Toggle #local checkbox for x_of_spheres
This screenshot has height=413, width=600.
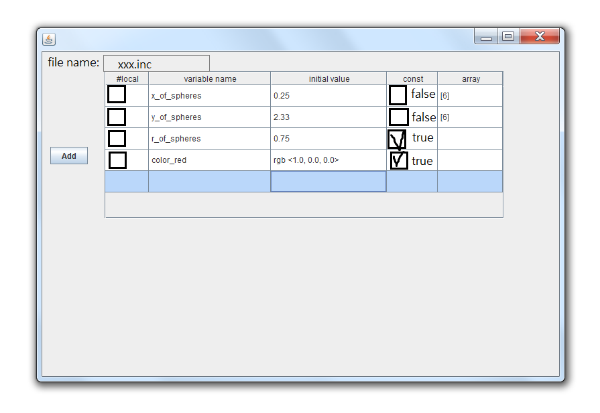tap(117, 95)
